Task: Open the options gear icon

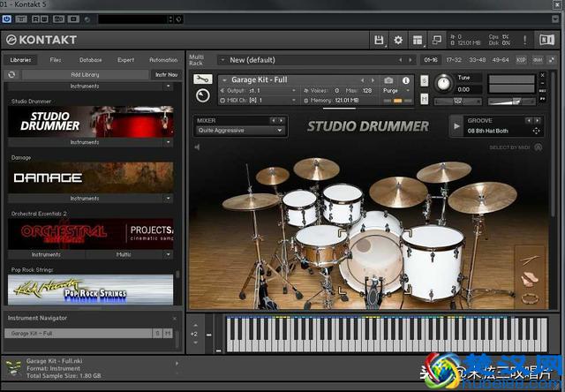Action: coord(398,40)
